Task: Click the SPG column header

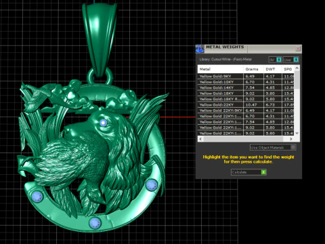Action: click(x=288, y=69)
